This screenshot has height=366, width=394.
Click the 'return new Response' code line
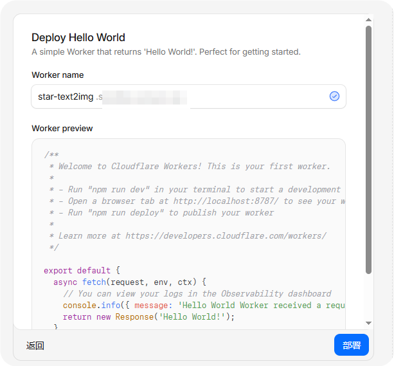(148, 317)
